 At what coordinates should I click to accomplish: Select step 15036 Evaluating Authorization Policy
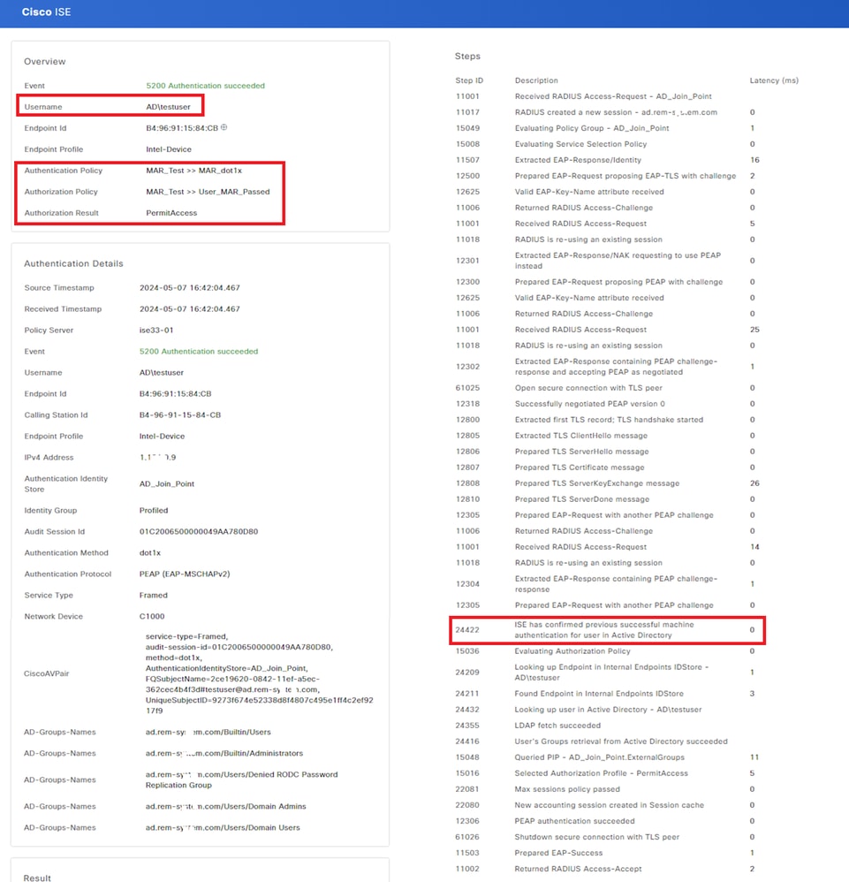click(607, 651)
